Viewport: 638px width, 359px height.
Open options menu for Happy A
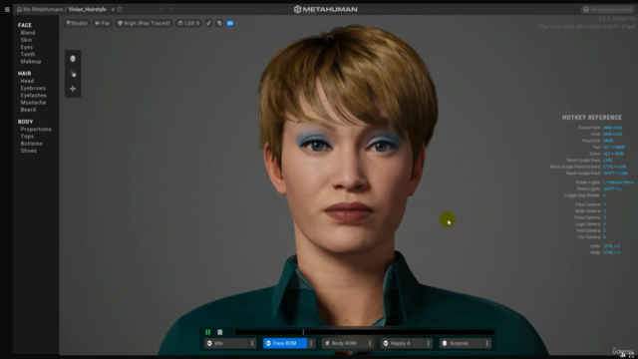click(x=429, y=343)
